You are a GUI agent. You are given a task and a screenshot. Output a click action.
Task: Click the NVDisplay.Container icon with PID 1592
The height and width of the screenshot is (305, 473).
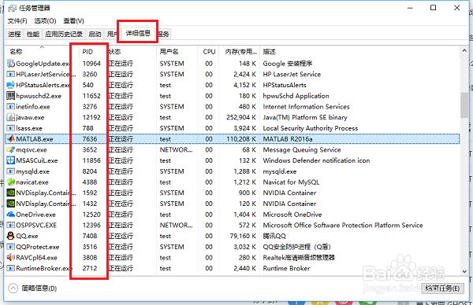pos(10,193)
